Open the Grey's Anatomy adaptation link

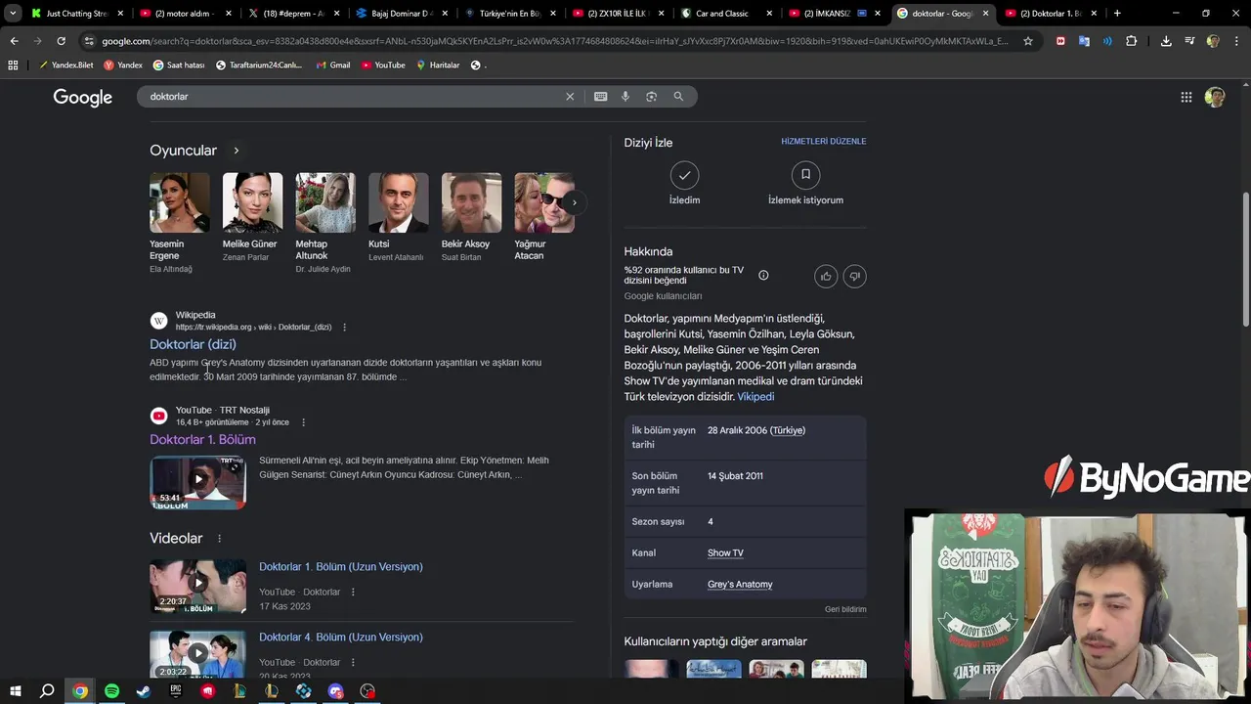(x=740, y=585)
